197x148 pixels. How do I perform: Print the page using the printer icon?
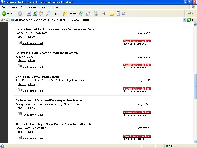[x=96, y=13]
